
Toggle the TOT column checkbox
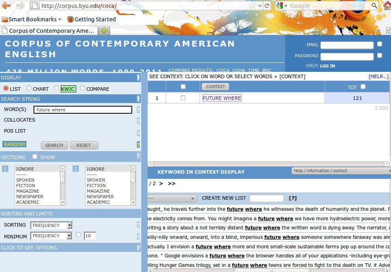click(x=363, y=86)
